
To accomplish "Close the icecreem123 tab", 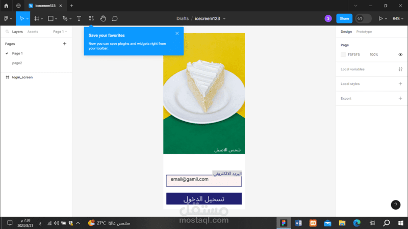I will [x=61, y=6].
